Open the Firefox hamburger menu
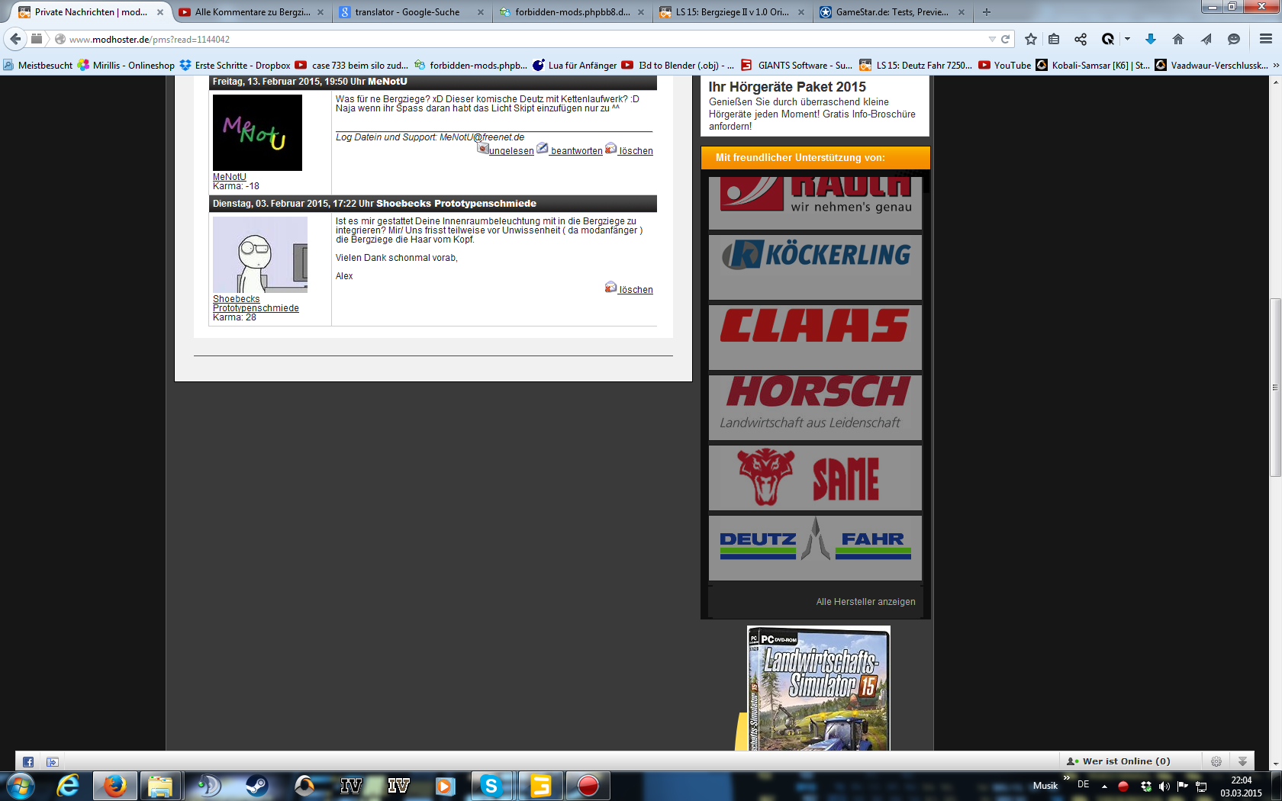Viewport: 1282px width, 801px height. (x=1266, y=39)
